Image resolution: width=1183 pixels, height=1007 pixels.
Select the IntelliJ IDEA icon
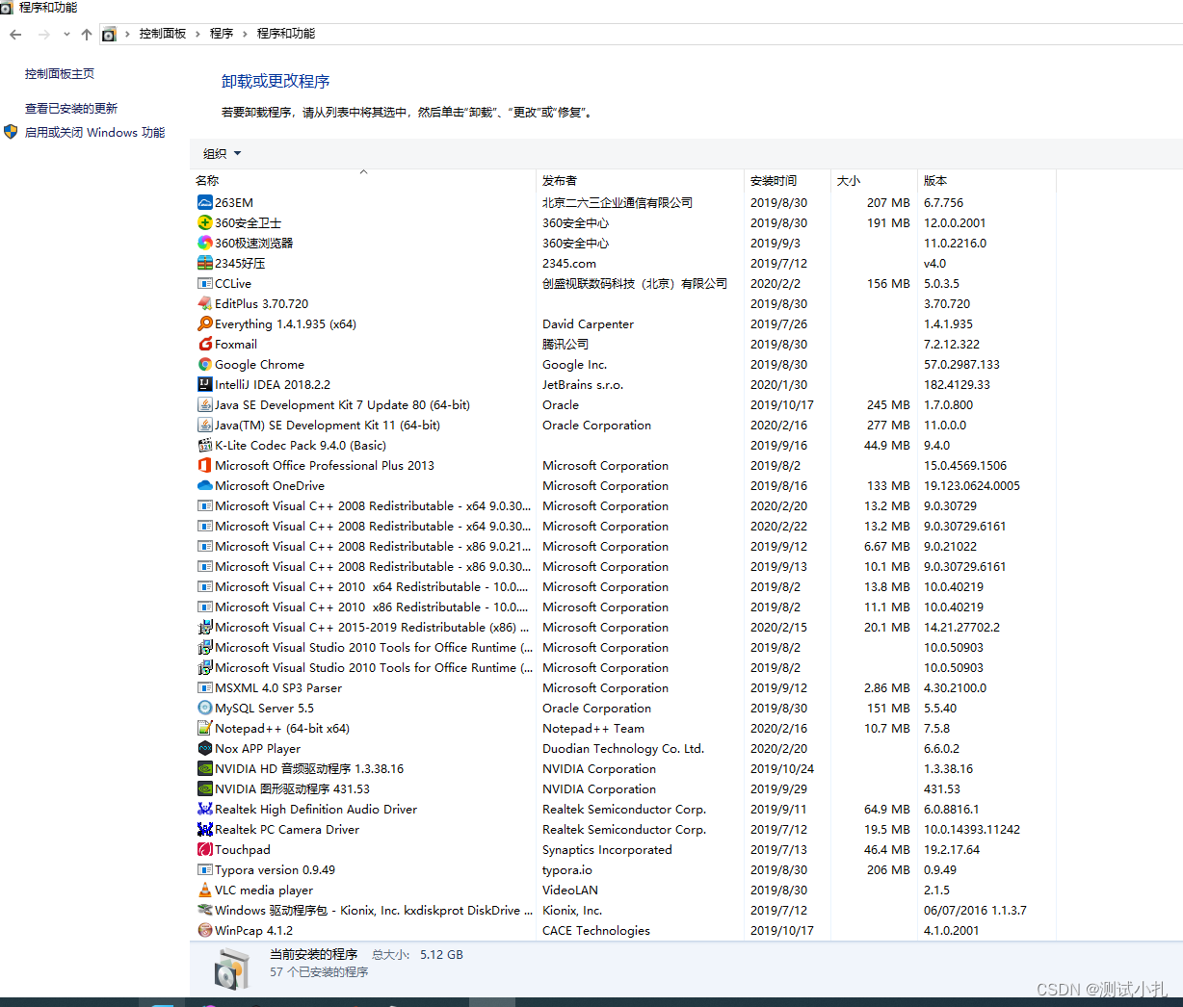pyautogui.click(x=204, y=384)
